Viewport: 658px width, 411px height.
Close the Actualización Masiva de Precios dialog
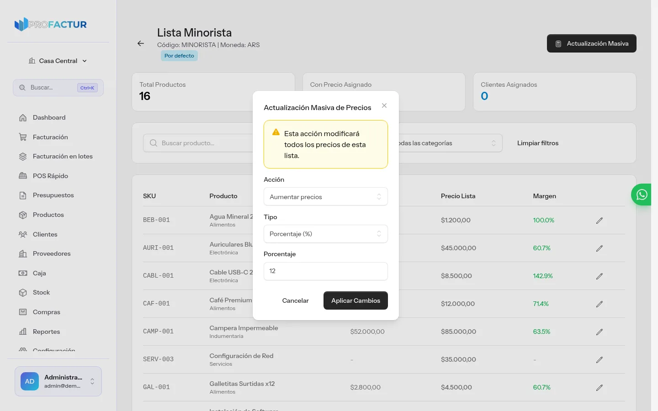tap(384, 105)
